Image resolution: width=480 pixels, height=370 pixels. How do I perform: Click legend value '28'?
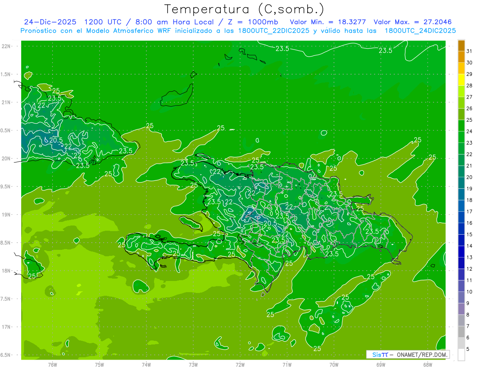click(x=470, y=85)
